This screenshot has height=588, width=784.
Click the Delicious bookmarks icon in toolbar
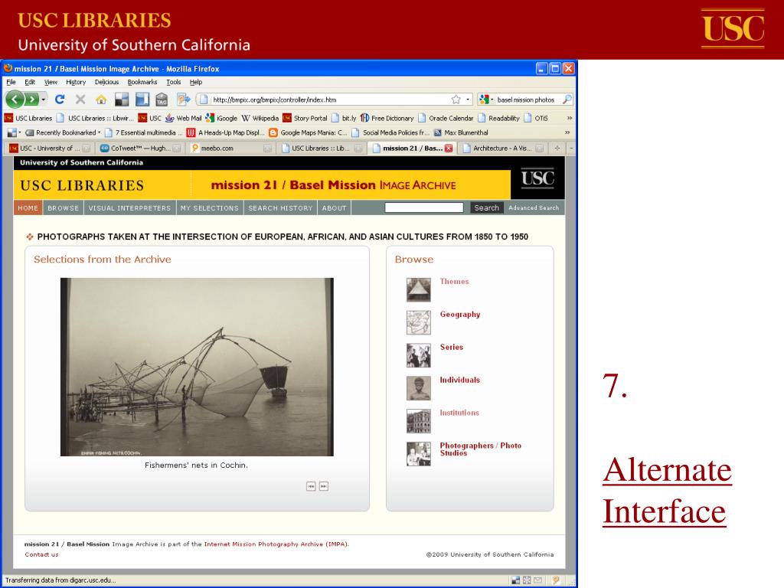click(122, 100)
